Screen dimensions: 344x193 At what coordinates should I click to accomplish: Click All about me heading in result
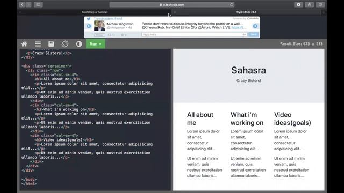point(200,118)
